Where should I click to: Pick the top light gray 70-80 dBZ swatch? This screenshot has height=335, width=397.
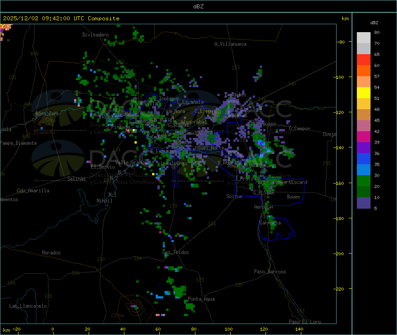[x=363, y=38]
